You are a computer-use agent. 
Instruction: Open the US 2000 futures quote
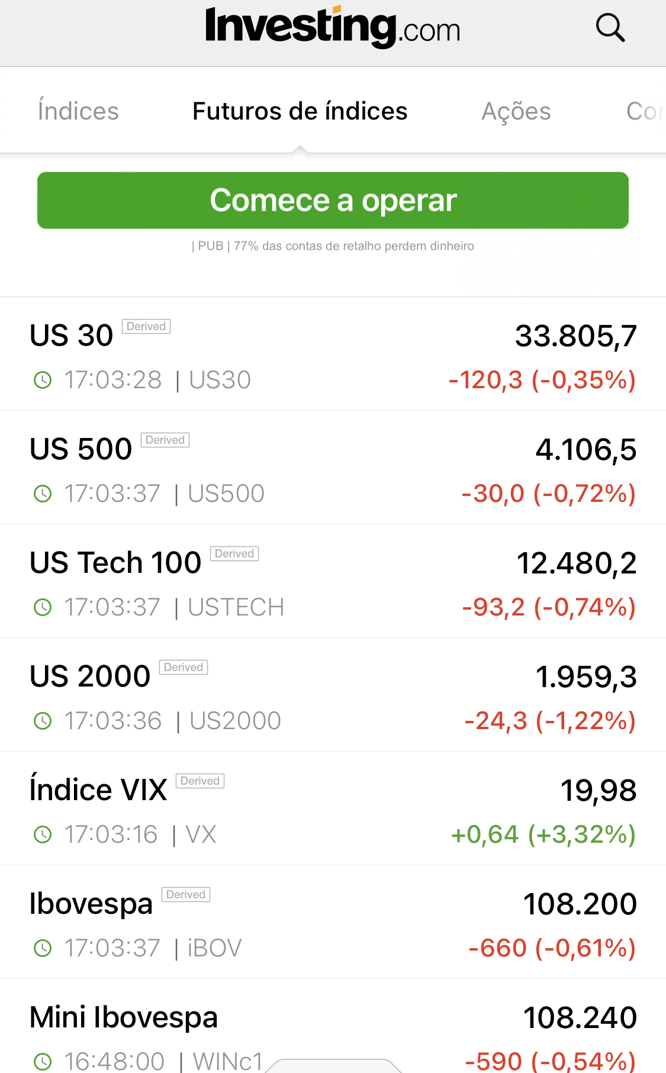point(90,676)
